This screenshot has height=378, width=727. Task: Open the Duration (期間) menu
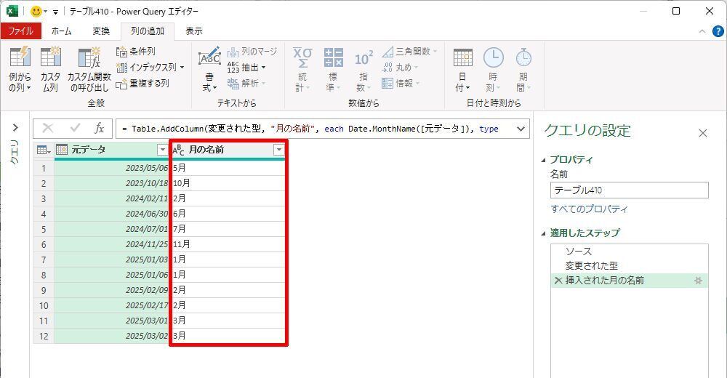pos(523,68)
